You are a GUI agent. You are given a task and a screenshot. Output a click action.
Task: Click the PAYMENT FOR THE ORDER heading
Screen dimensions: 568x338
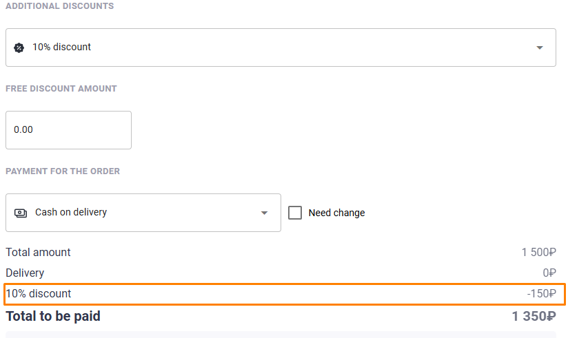pos(63,171)
